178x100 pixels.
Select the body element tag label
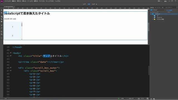(5, 12)
